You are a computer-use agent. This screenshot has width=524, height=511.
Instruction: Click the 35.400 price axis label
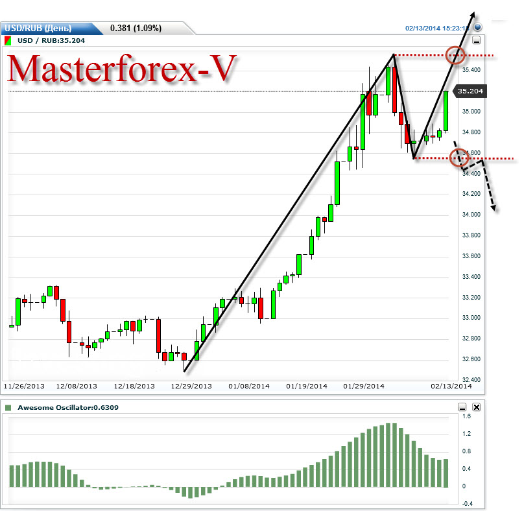pos(471,70)
